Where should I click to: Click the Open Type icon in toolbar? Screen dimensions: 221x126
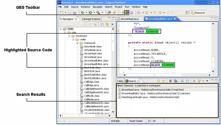109,13
